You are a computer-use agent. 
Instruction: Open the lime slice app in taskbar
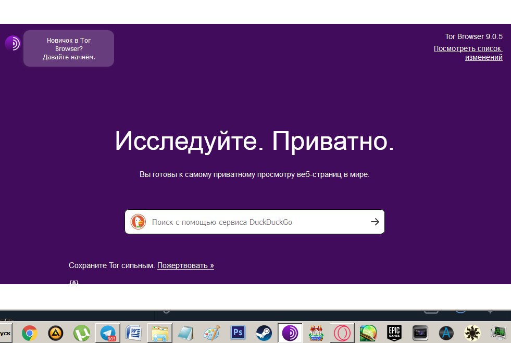tap(368, 333)
